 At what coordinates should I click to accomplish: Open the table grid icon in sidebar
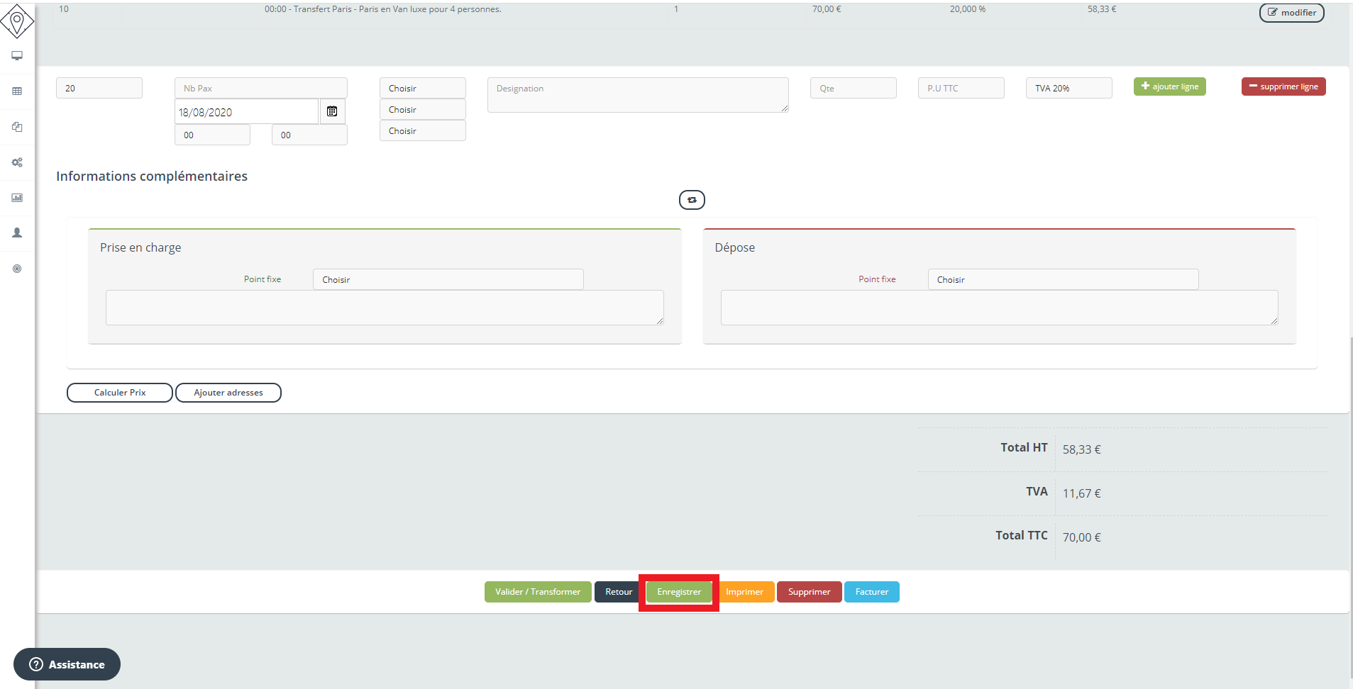click(x=17, y=91)
